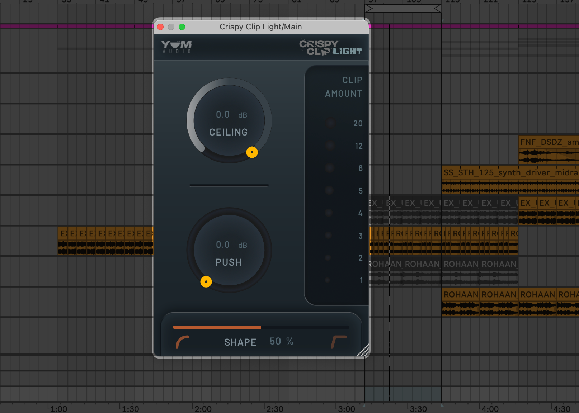
Task: Click the Ceiling 0.0 dB value readout
Action: pyautogui.click(x=231, y=115)
